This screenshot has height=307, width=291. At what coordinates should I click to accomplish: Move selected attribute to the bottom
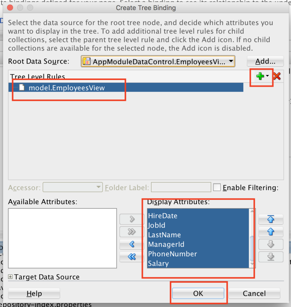(x=271, y=257)
